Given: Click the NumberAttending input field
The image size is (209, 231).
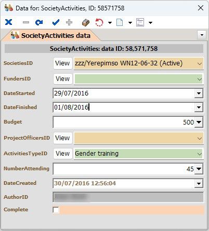Looking at the screenshot, I should 124,169.
